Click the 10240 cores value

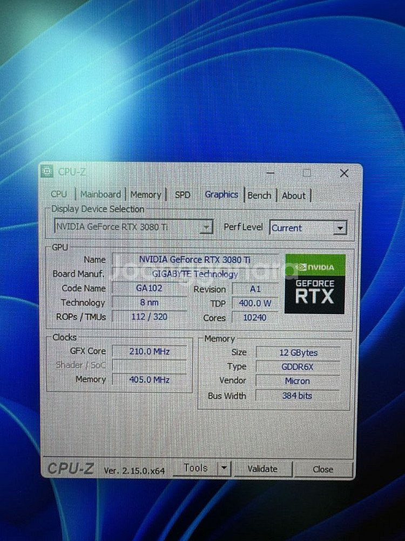pos(255,318)
